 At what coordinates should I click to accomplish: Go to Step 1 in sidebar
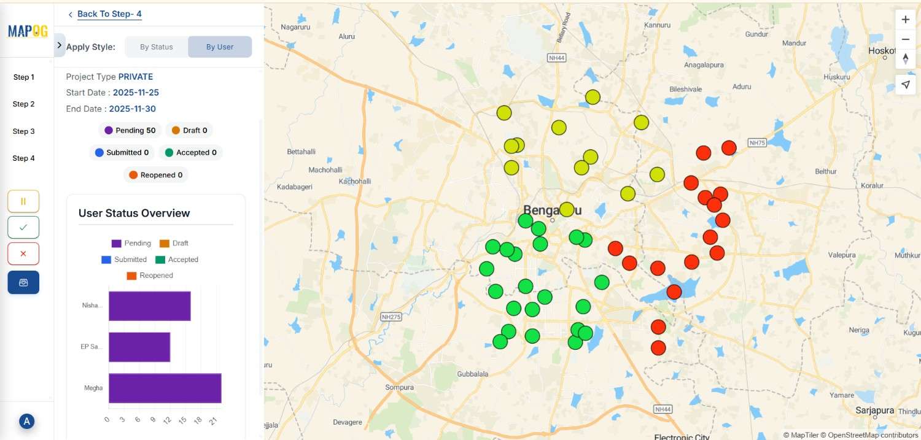[24, 77]
